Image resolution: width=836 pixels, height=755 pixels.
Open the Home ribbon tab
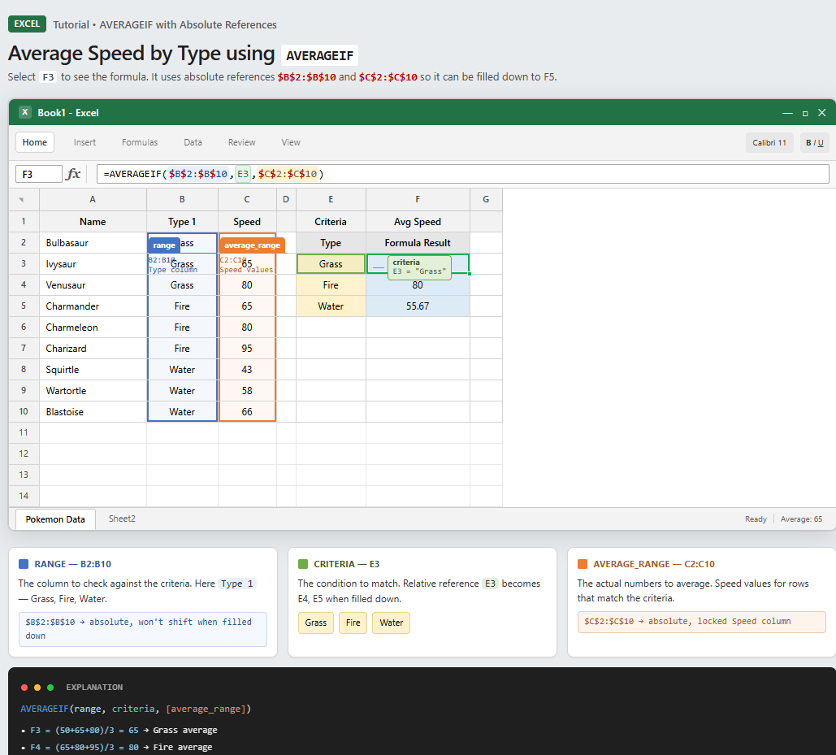tap(35, 142)
